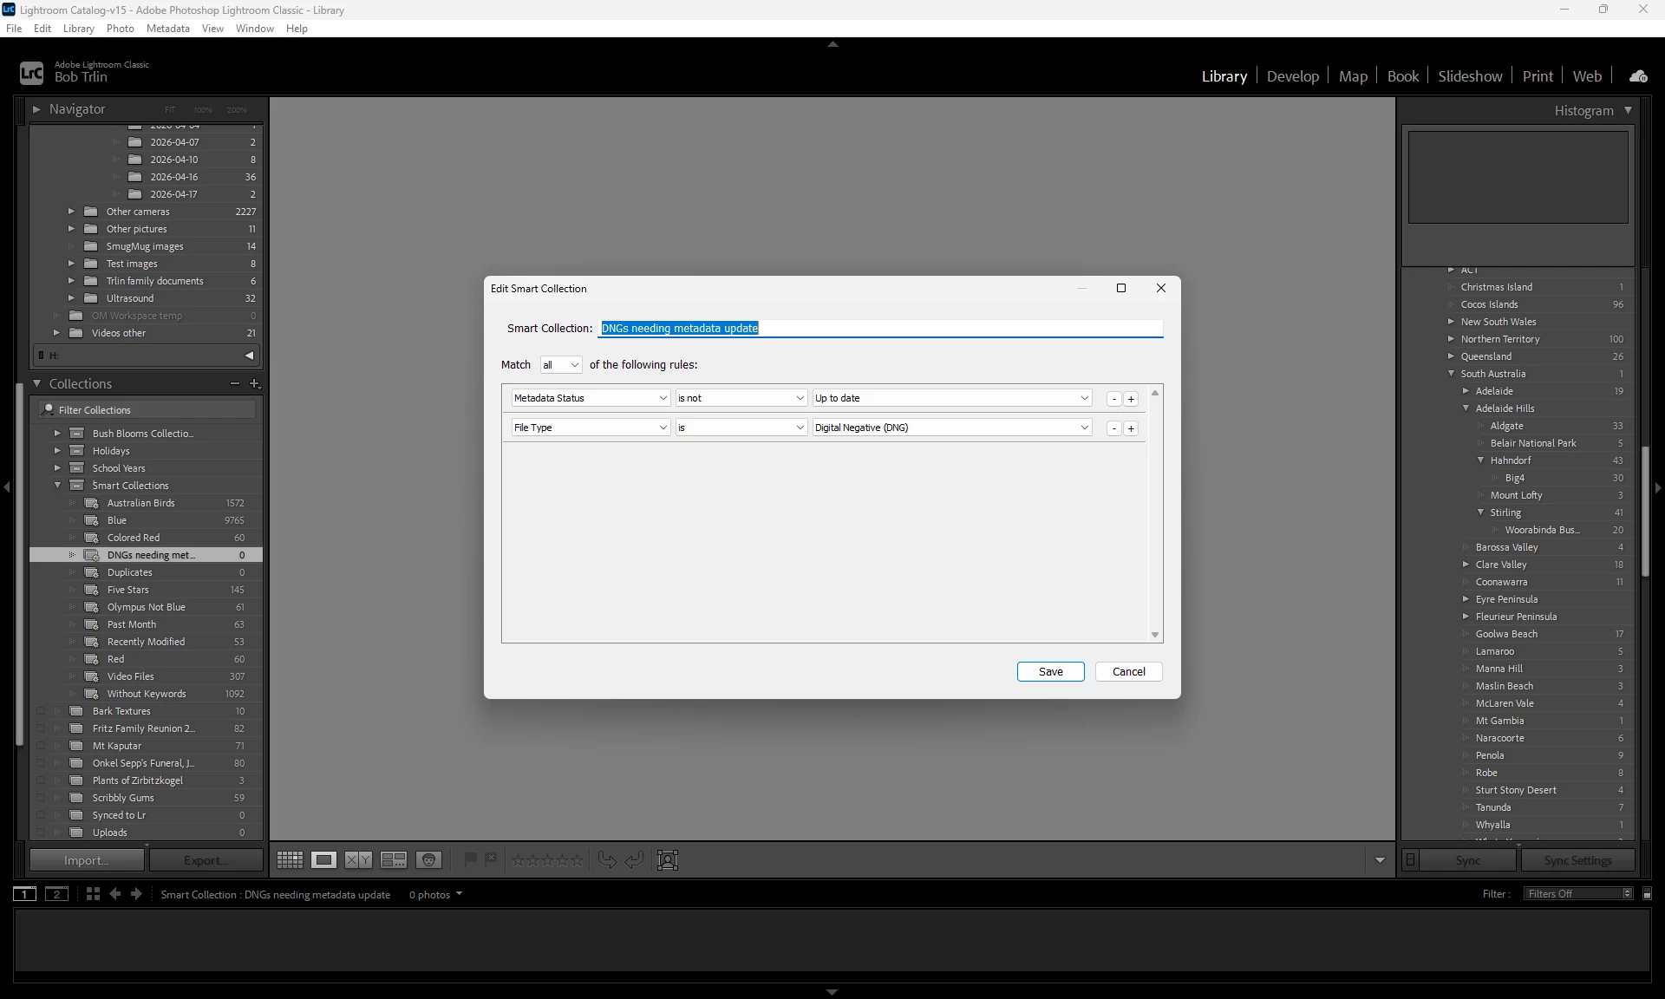Screen dimensions: 1665x999
Task: Open Digital Negative (DNG) value dropdown
Action: [x=951, y=428]
